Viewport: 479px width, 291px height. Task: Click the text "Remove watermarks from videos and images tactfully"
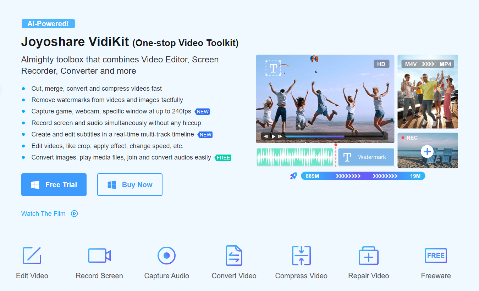[107, 100]
